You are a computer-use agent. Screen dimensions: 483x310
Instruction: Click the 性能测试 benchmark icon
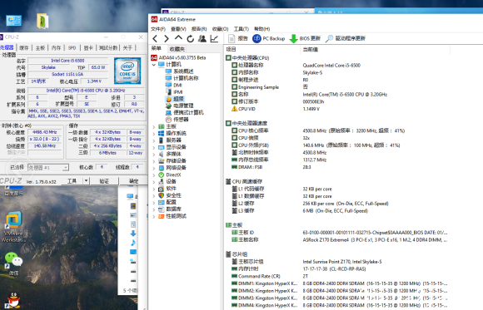[161, 216]
